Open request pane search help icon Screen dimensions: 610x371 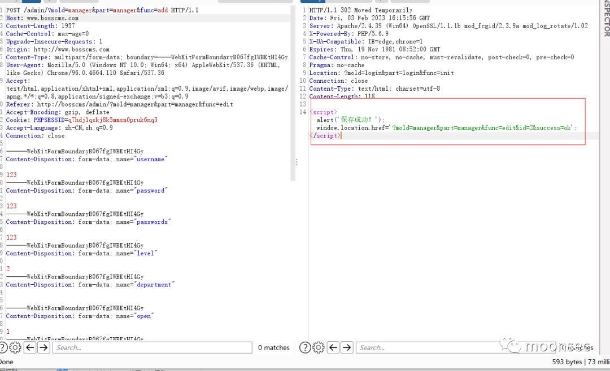(x=2, y=347)
